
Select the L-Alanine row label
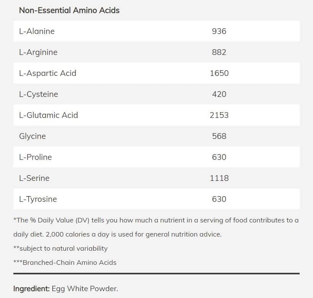(37, 31)
